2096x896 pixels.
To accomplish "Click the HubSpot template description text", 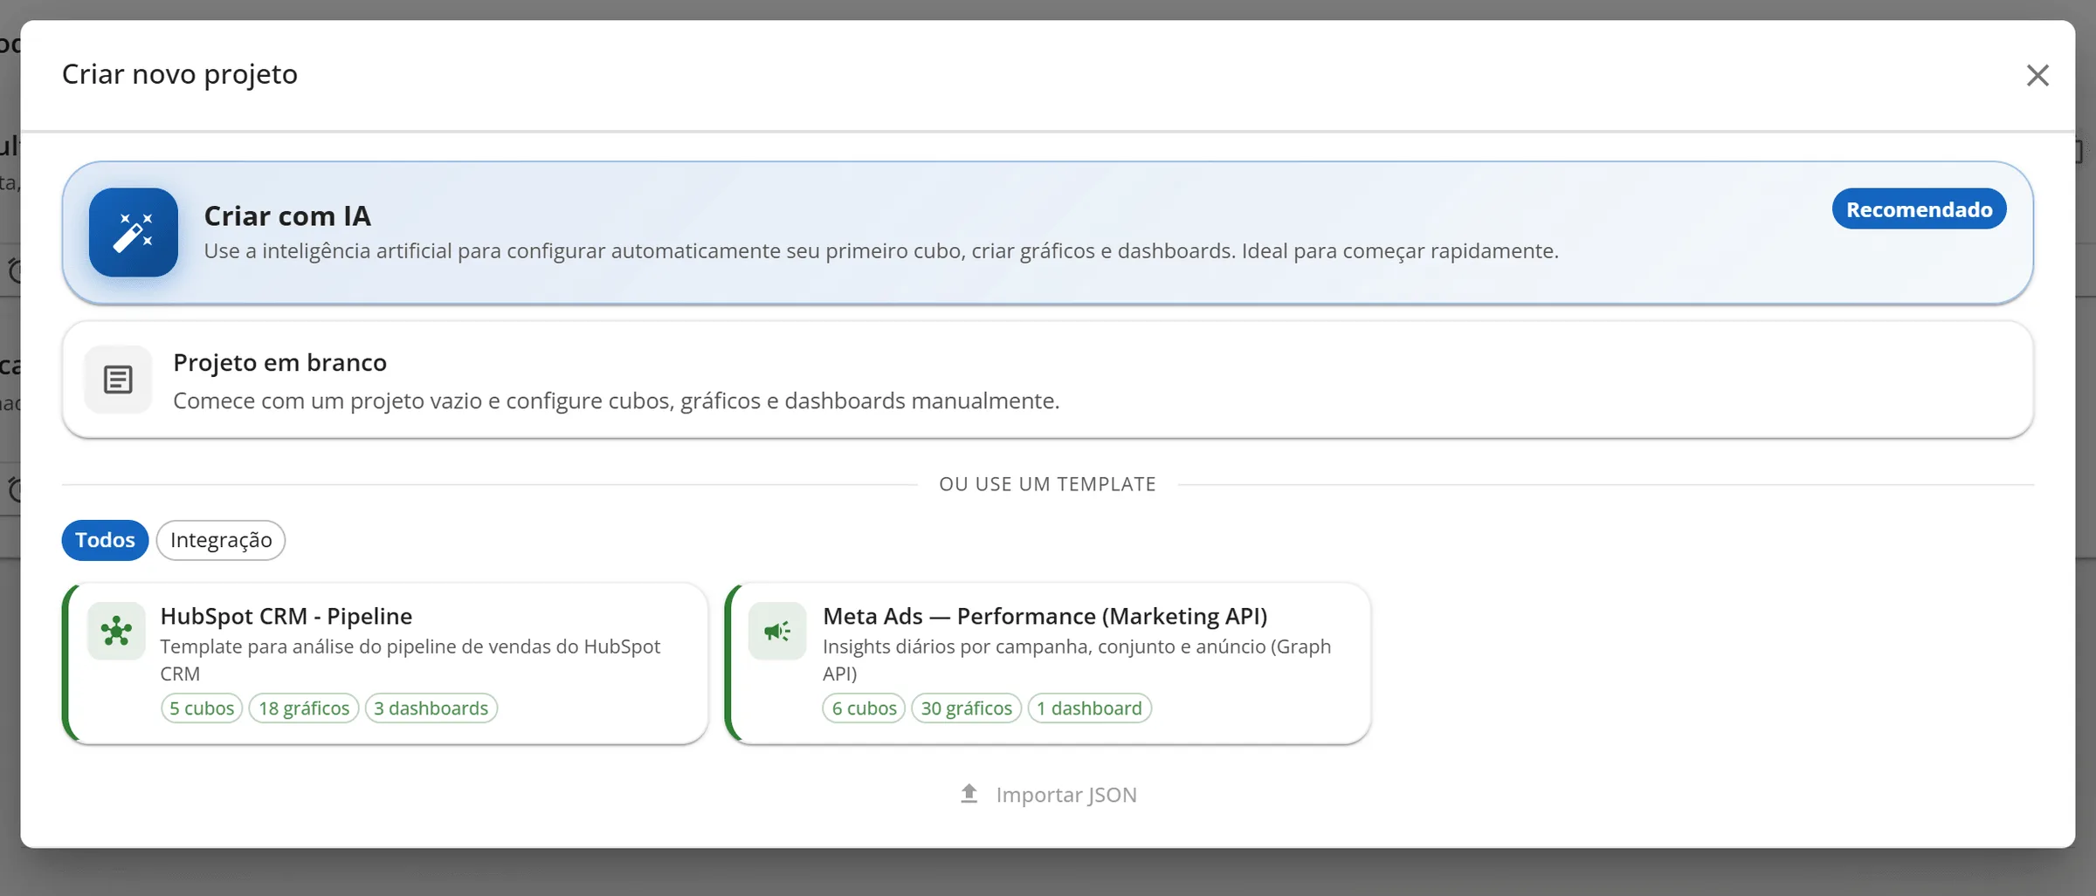I will (410, 660).
